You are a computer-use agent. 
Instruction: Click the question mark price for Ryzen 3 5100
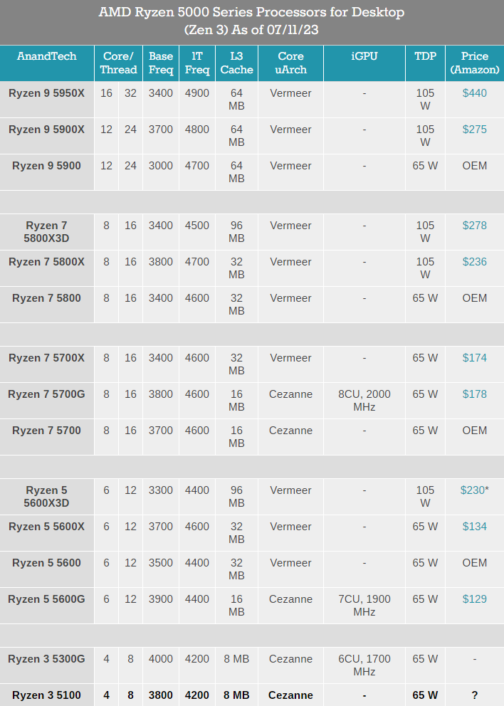point(474,695)
